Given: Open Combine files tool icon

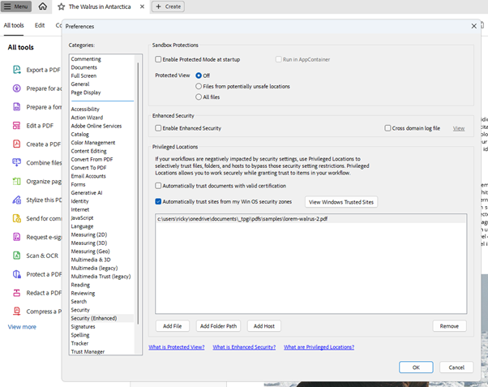Looking at the screenshot, I should (17, 162).
